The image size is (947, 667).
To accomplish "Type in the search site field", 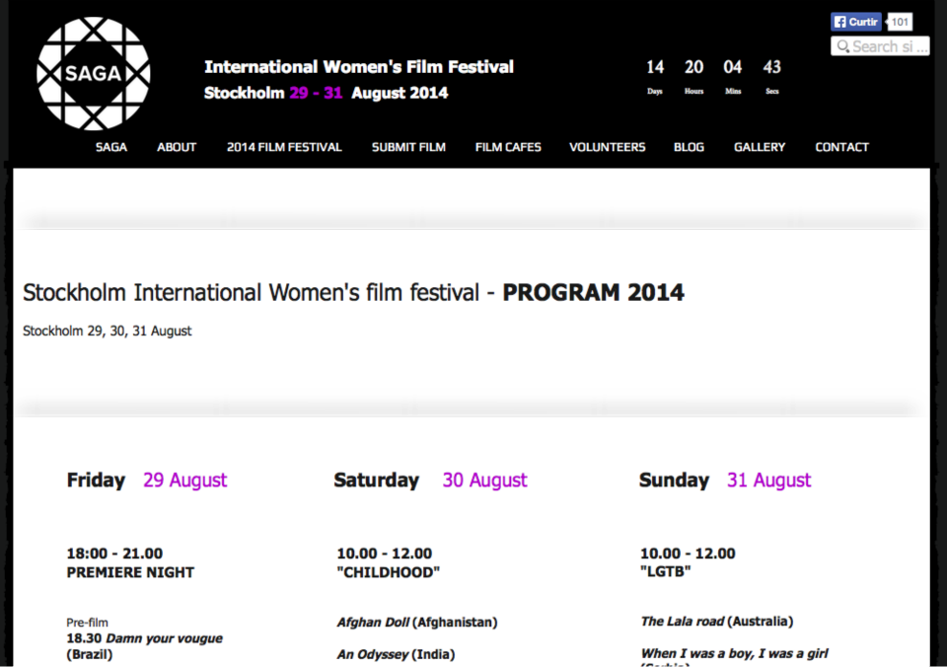I will [x=888, y=46].
